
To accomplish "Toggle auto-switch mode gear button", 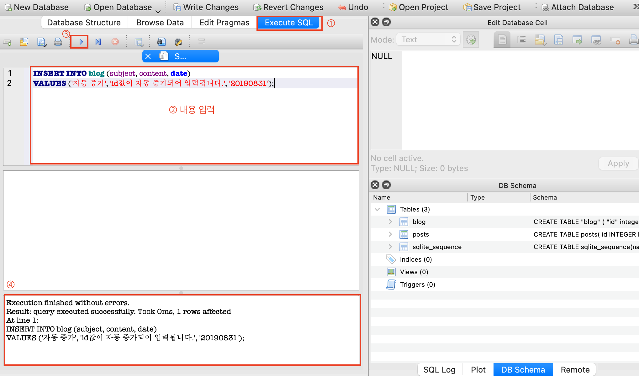I will (471, 40).
